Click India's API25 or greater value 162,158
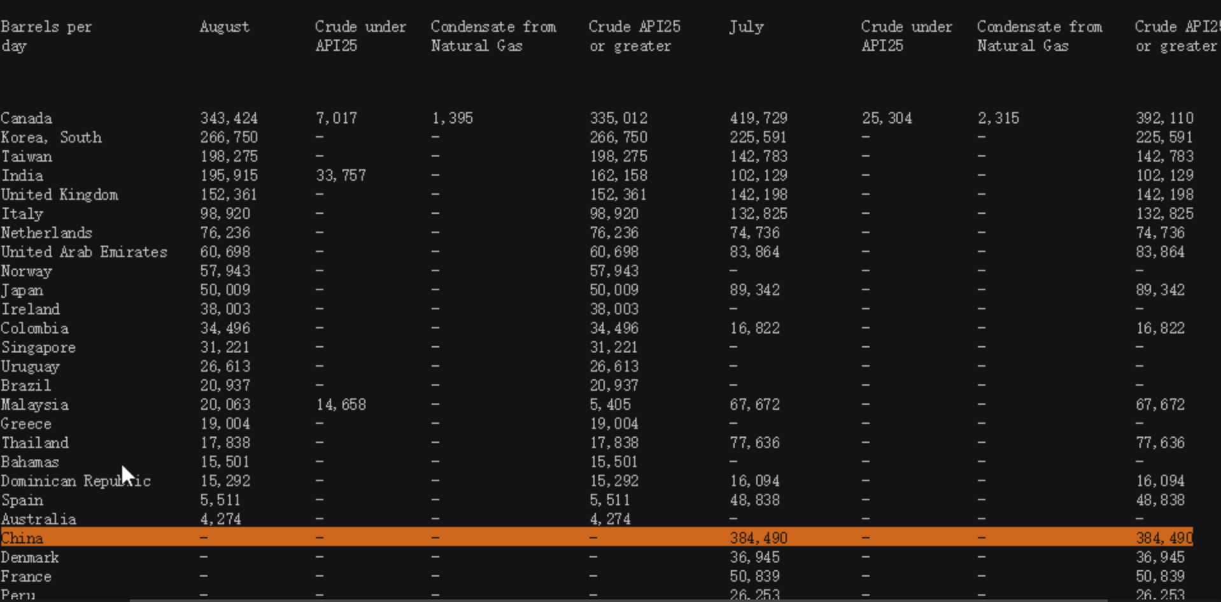This screenshot has width=1221, height=602. click(x=618, y=176)
